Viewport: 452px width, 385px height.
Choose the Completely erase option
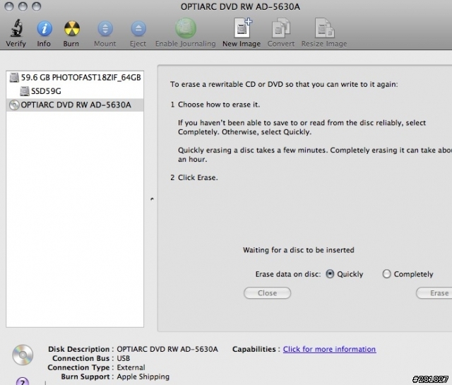[x=386, y=273]
